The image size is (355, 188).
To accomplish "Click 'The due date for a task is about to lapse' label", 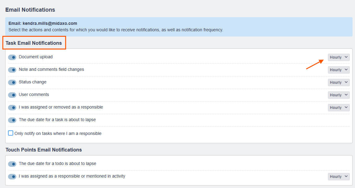I will click(57, 120).
